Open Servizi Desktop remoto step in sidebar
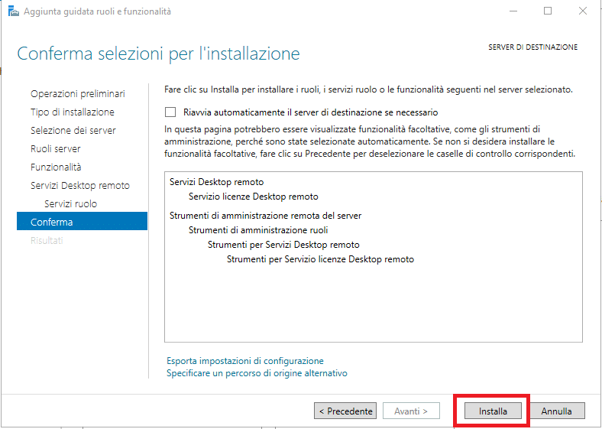Viewport: 602px width, 429px height. [80, 186]
